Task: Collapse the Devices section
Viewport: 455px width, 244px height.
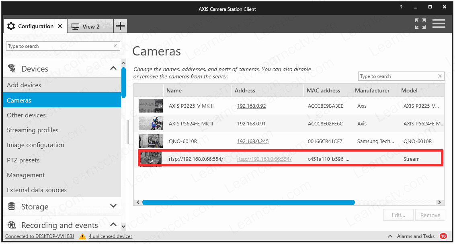Action: tap(113, 69)
